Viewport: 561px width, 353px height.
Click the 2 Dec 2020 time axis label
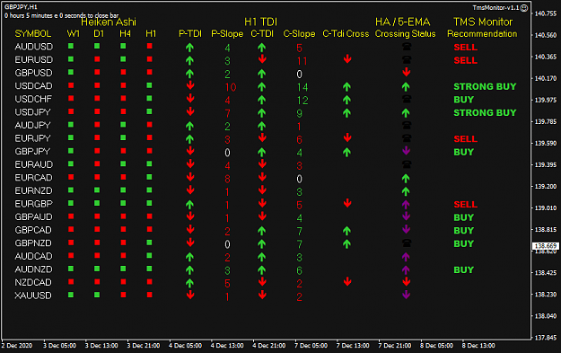pos(17,346)
